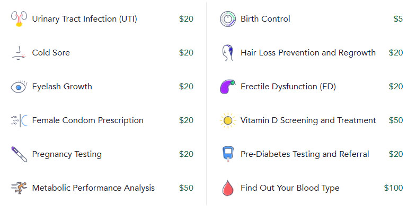Open Find Out Your Blood Type
416x206 pixels.
click(290, 188)
